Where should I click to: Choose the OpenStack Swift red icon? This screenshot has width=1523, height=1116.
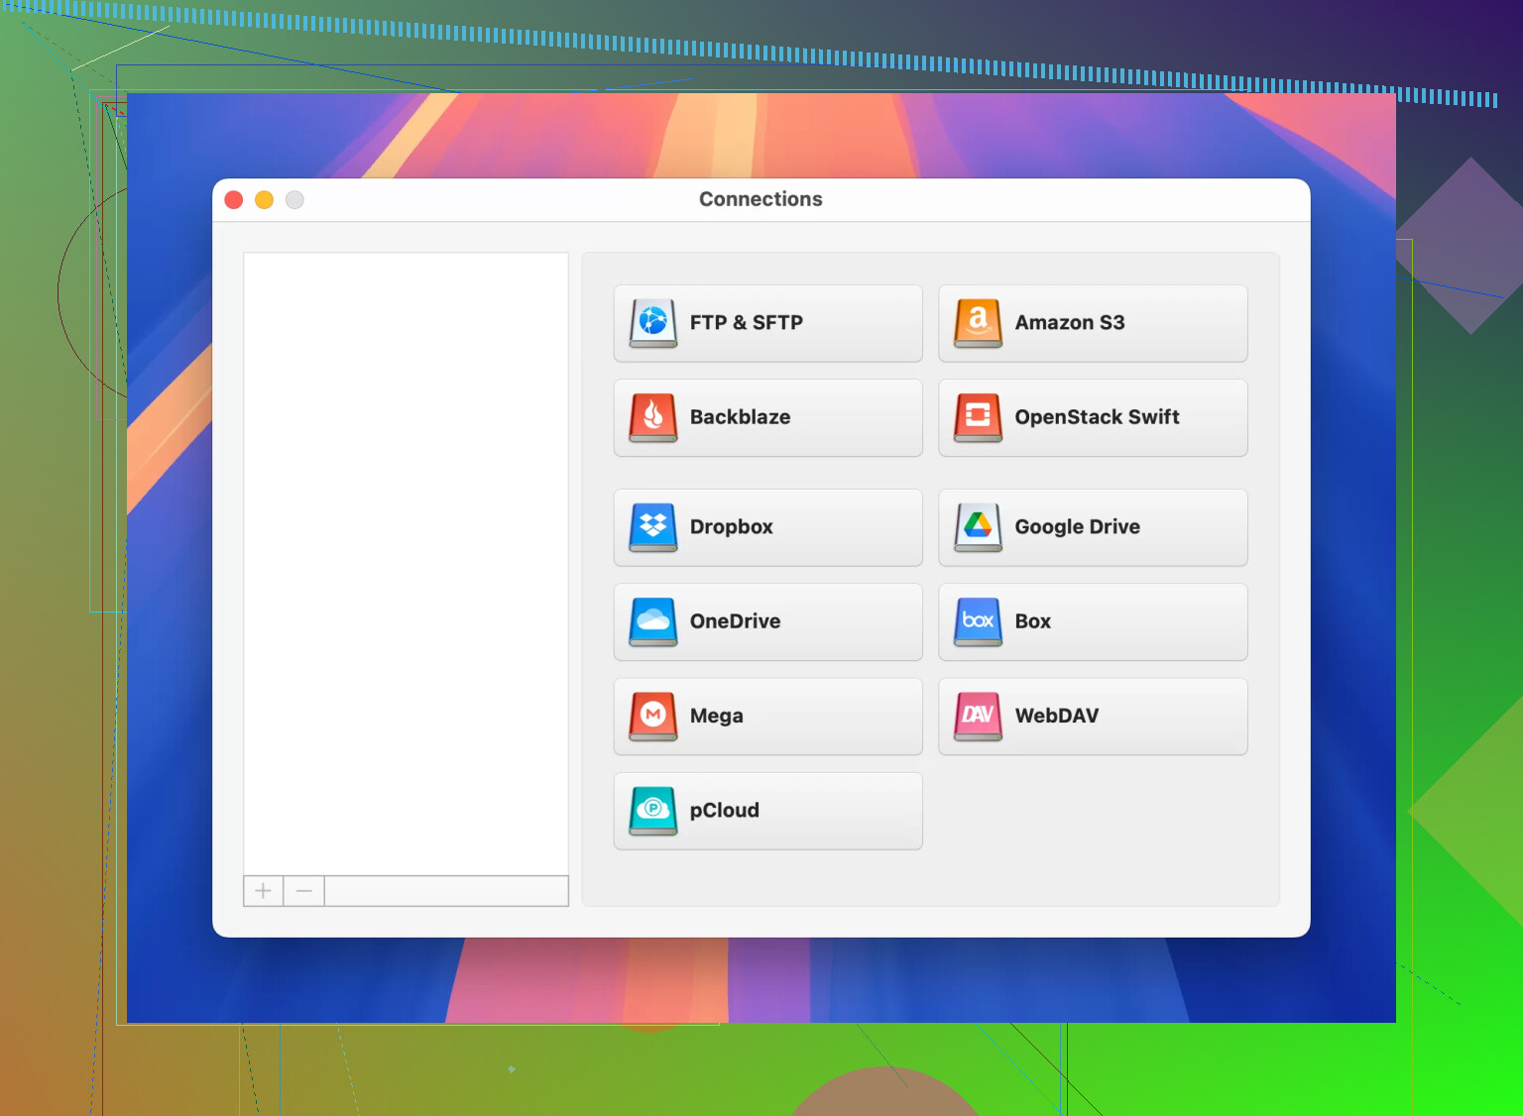(978, 417)
